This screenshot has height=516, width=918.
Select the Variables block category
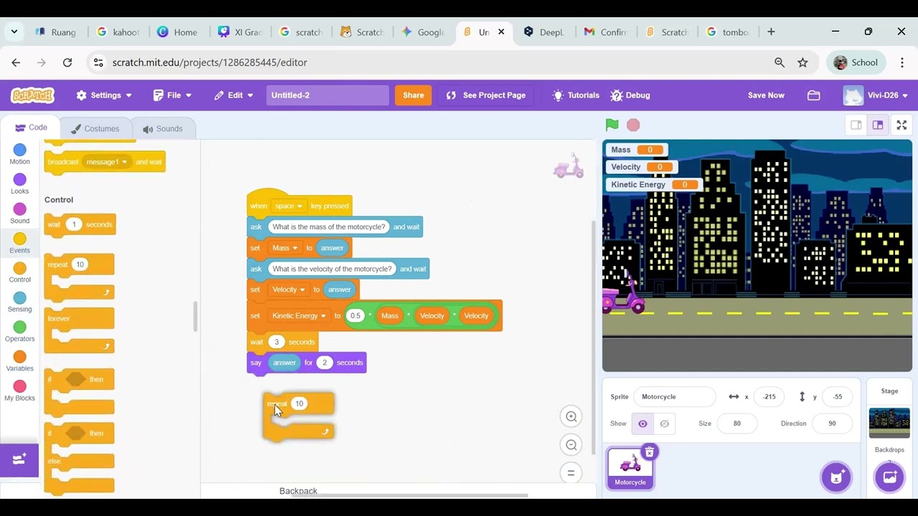coord(19,360)
